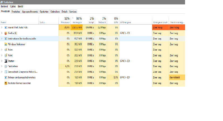Expand the Grand Theft Auto V process group
The image size is (223, 121).
[2, 27]
